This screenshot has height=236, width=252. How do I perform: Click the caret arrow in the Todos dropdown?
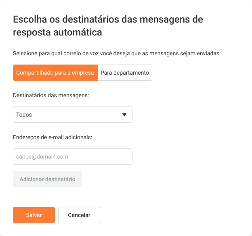124,115
